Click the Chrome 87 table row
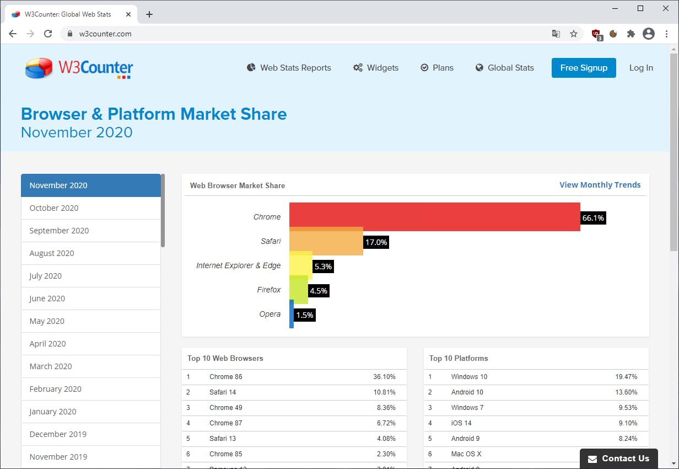Viewport: 679px width, 469px height. point(294,423)
